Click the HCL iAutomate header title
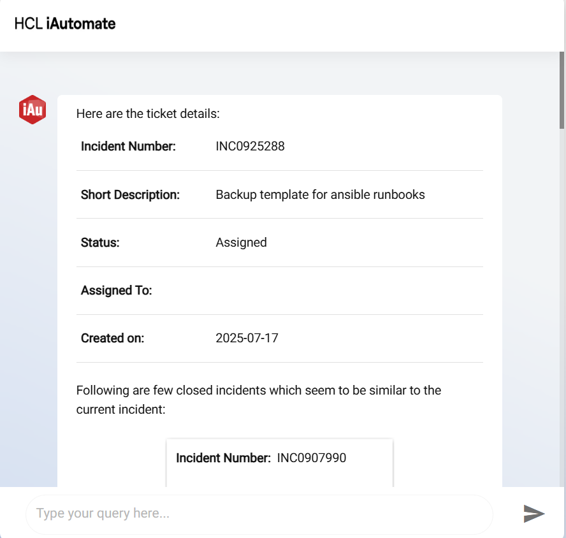 [x=65, y=24]
